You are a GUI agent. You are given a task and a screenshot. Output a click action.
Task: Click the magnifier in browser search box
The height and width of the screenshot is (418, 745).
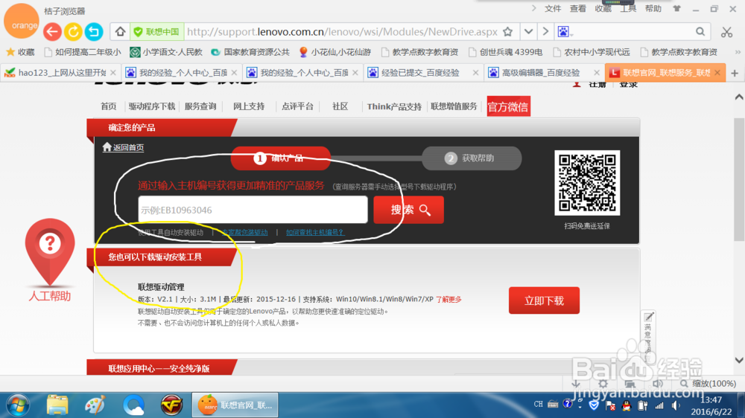pos(700,32)
